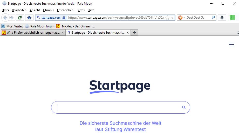Open the Extras menu

[x=80, y=10]
